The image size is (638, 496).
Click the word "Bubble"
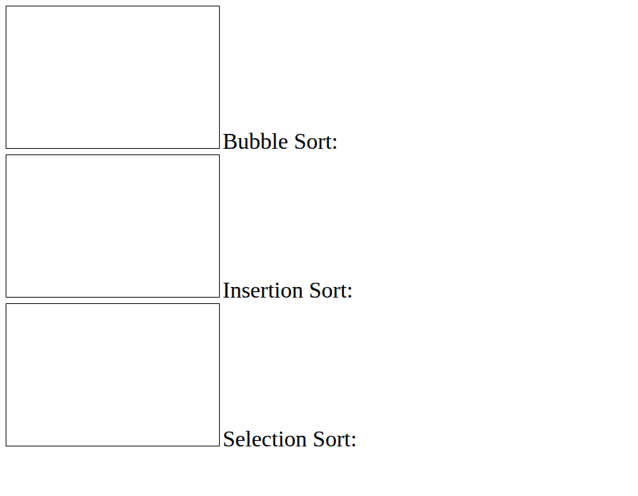255,142
